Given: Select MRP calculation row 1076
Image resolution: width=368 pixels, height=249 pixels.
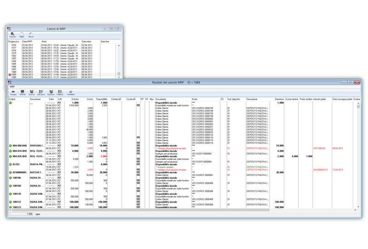Looking at the screenshot, I should [63, 45].
